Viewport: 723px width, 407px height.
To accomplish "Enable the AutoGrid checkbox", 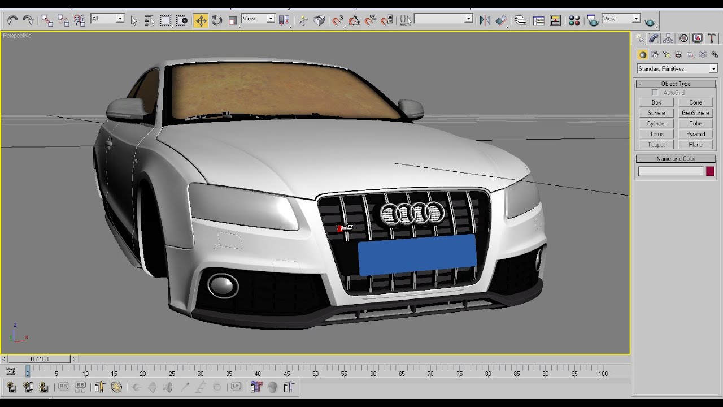I will (655, 93).
